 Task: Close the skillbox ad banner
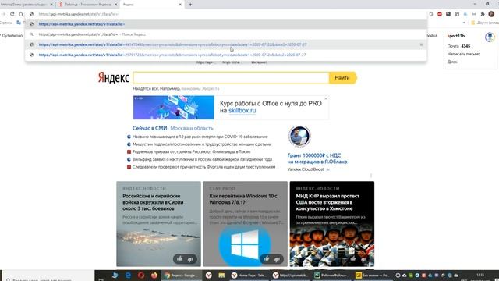(326, 98)
